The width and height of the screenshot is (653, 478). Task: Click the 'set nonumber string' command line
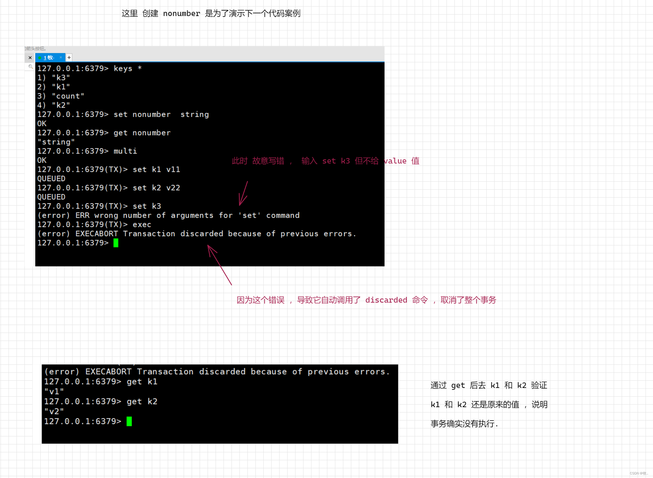pos(123,114)
